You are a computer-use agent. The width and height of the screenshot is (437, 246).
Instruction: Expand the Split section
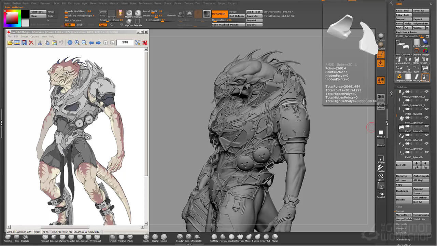[399, 207]
